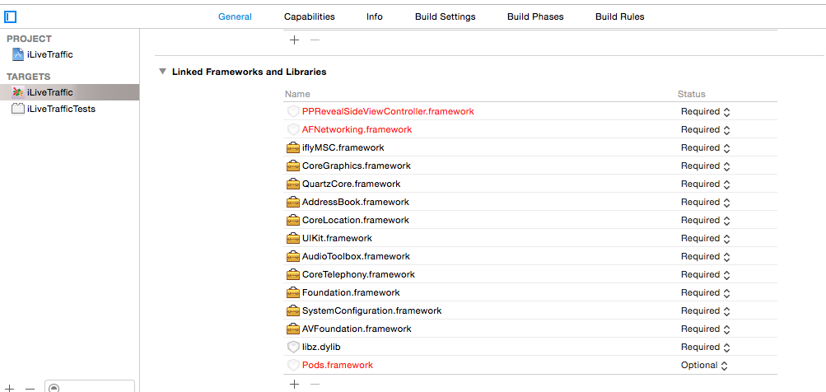This screenshot has width=826, height=392.
Task: Click the SystemConfiguration.framework toolbox icon
Action: (293, 310)
